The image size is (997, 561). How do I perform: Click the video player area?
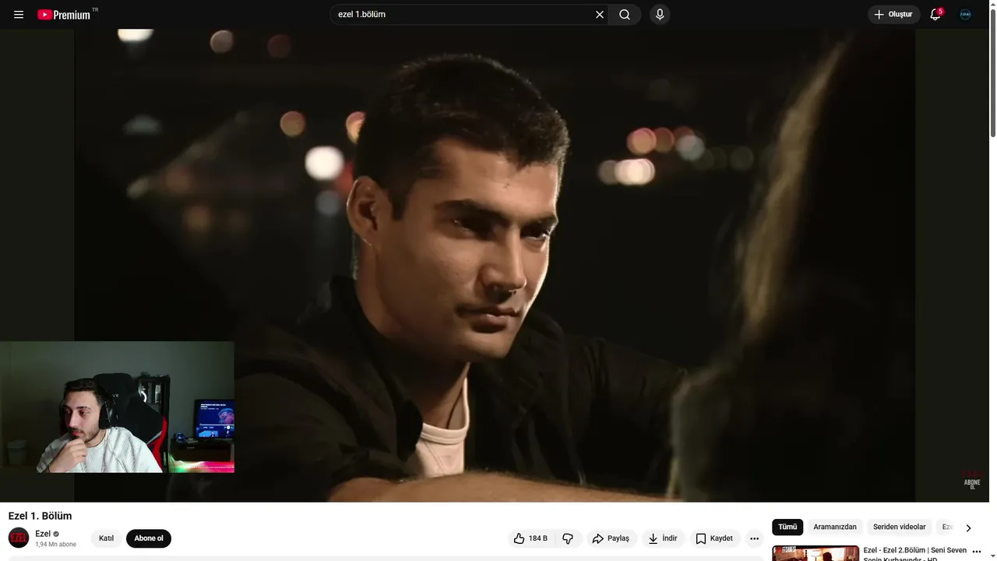(x=495, y=266)
